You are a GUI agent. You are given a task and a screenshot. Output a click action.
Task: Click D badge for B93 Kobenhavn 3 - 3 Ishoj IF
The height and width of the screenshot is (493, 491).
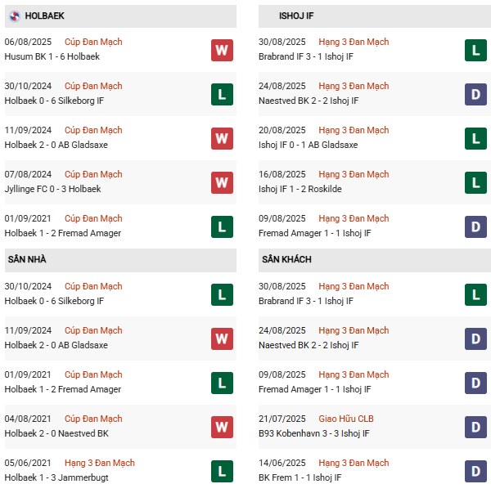coord(476,427)
